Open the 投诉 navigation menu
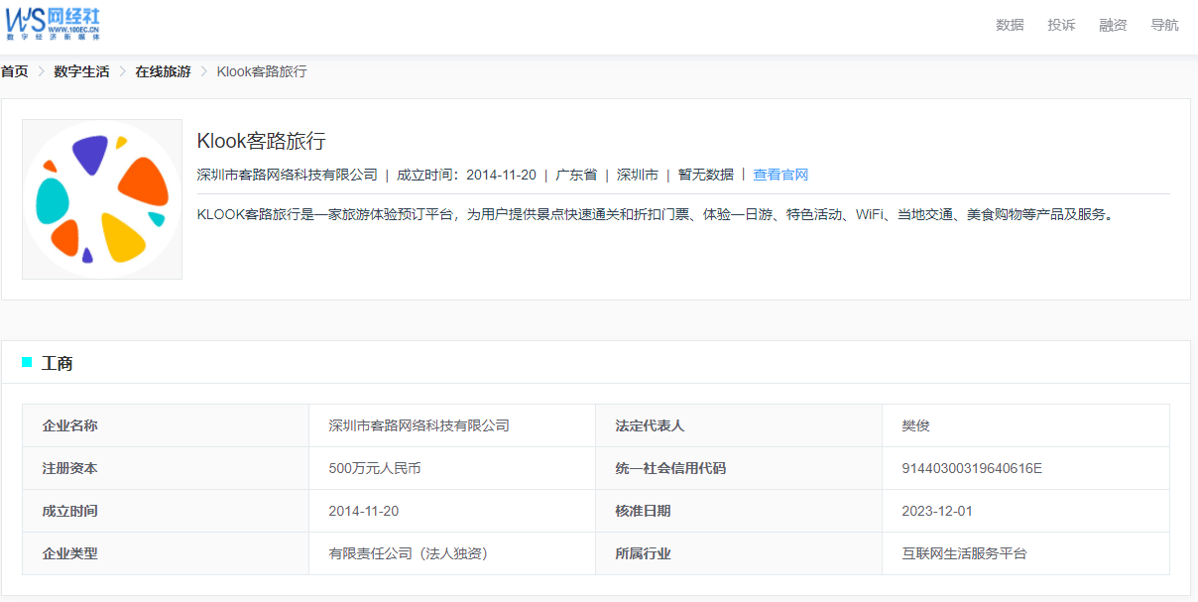Viewport: 1198px width, 602px height. point(1061,25)
